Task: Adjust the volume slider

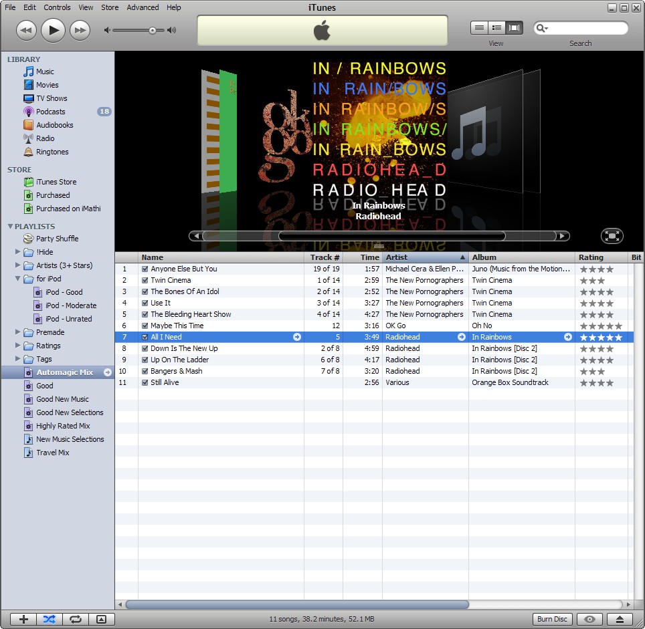Action: 153,30
